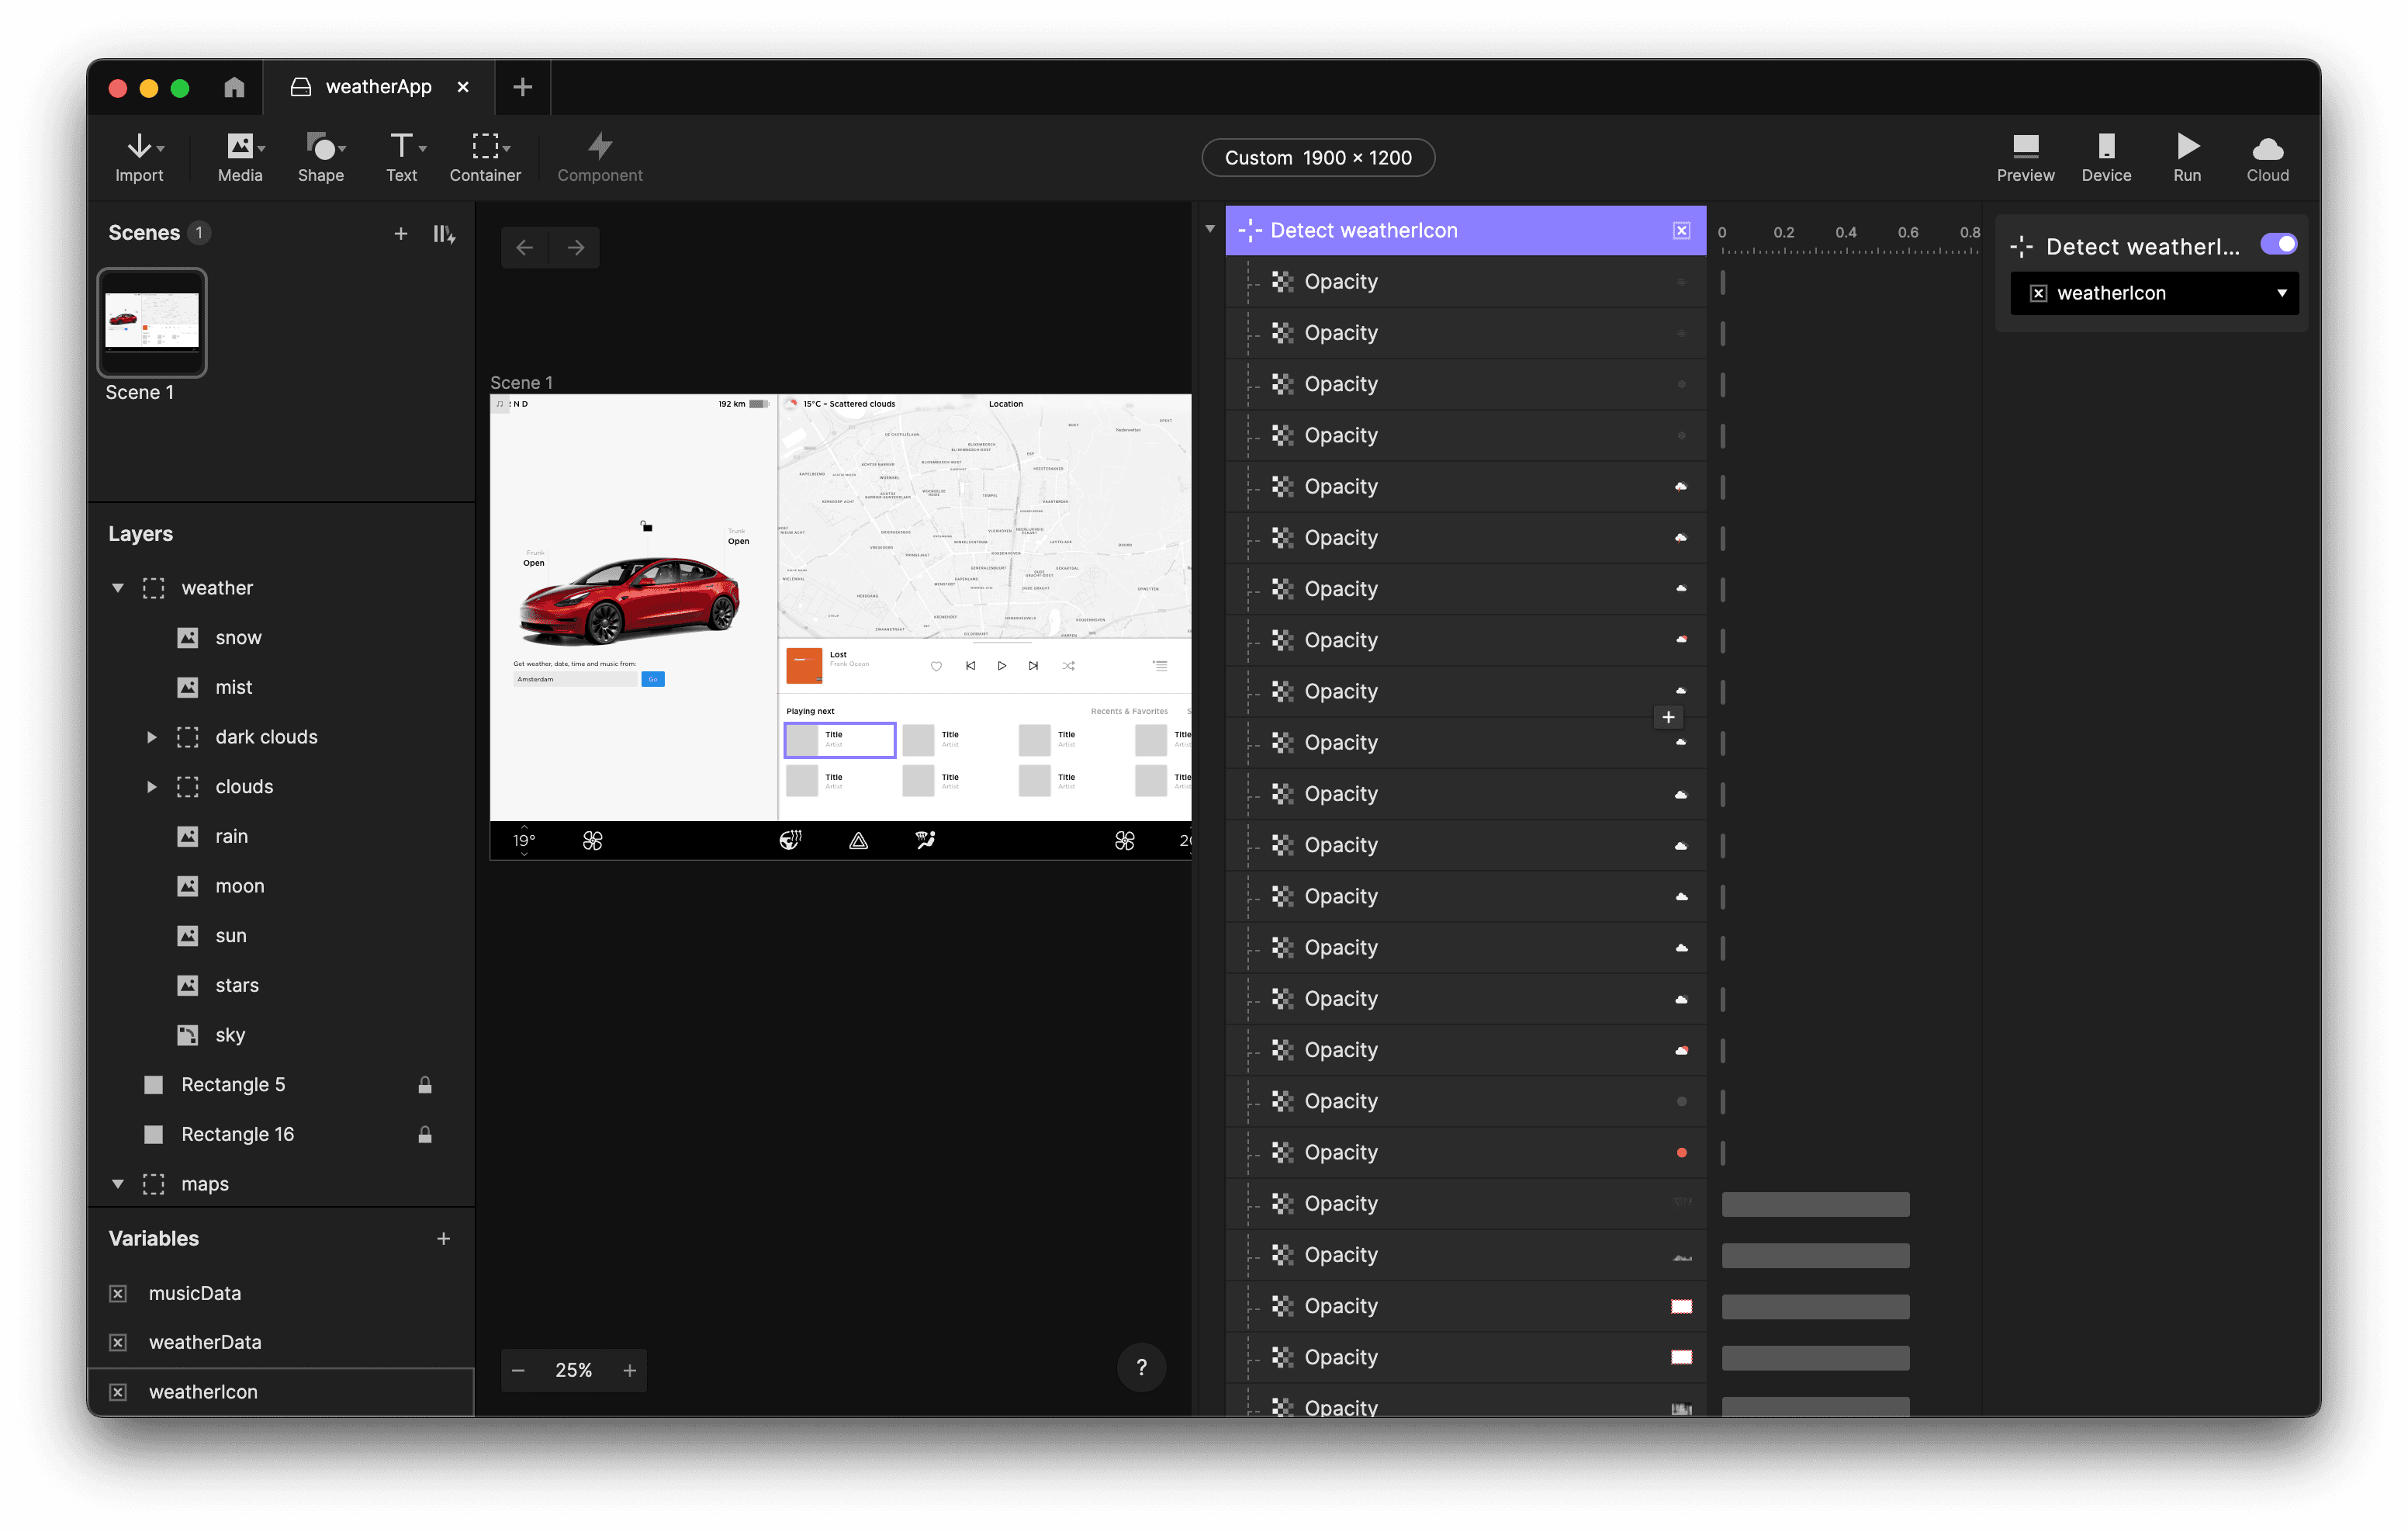The width and height of the screenshot is (2408, 1532).
Task: Add a new variable
Action: (443, 1238)
